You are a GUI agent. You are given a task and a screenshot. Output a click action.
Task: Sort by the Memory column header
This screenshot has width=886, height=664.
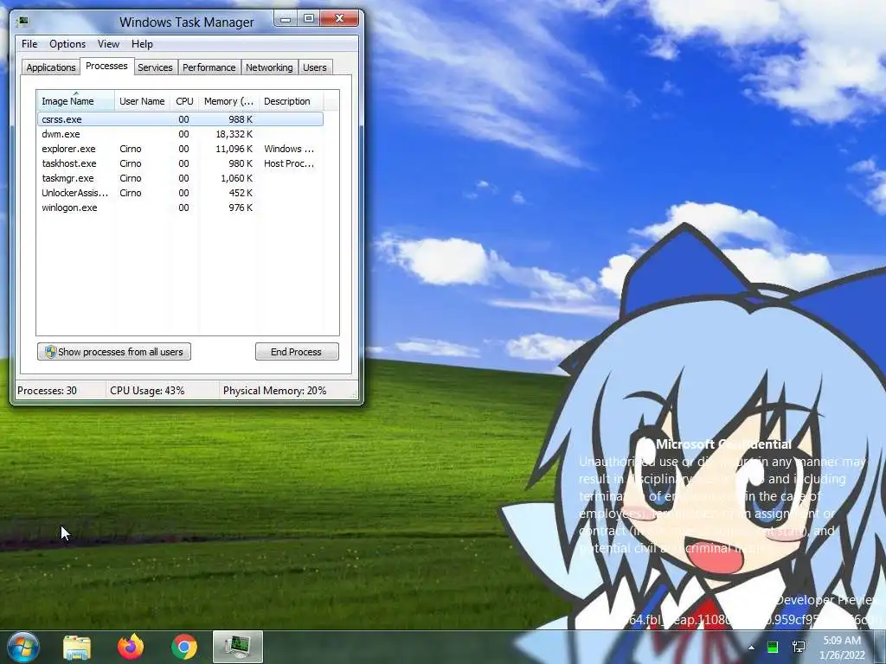click(228, 101)
